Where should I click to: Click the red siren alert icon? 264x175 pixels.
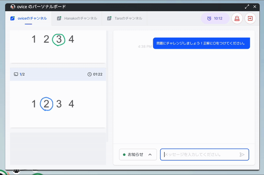pos(237,18)
